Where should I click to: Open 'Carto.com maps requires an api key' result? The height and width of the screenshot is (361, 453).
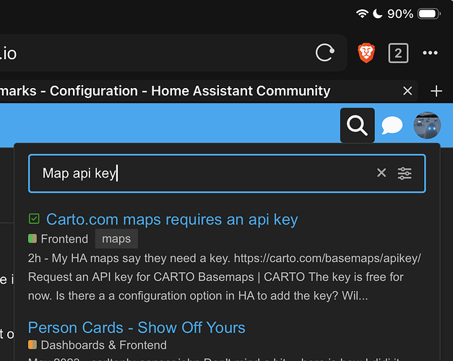(x=172, y=219)
